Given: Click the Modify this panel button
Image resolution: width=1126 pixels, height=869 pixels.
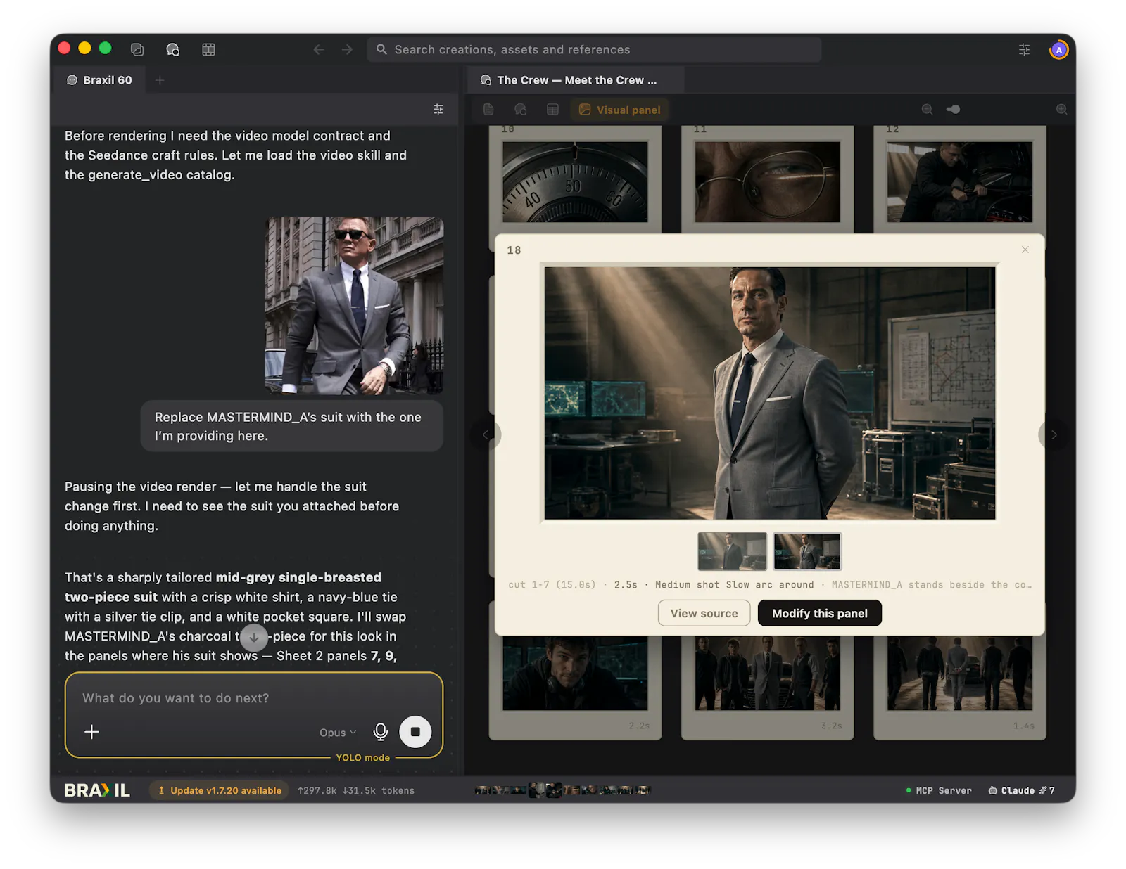Looking at the screenshot, I should click(819, 613).
